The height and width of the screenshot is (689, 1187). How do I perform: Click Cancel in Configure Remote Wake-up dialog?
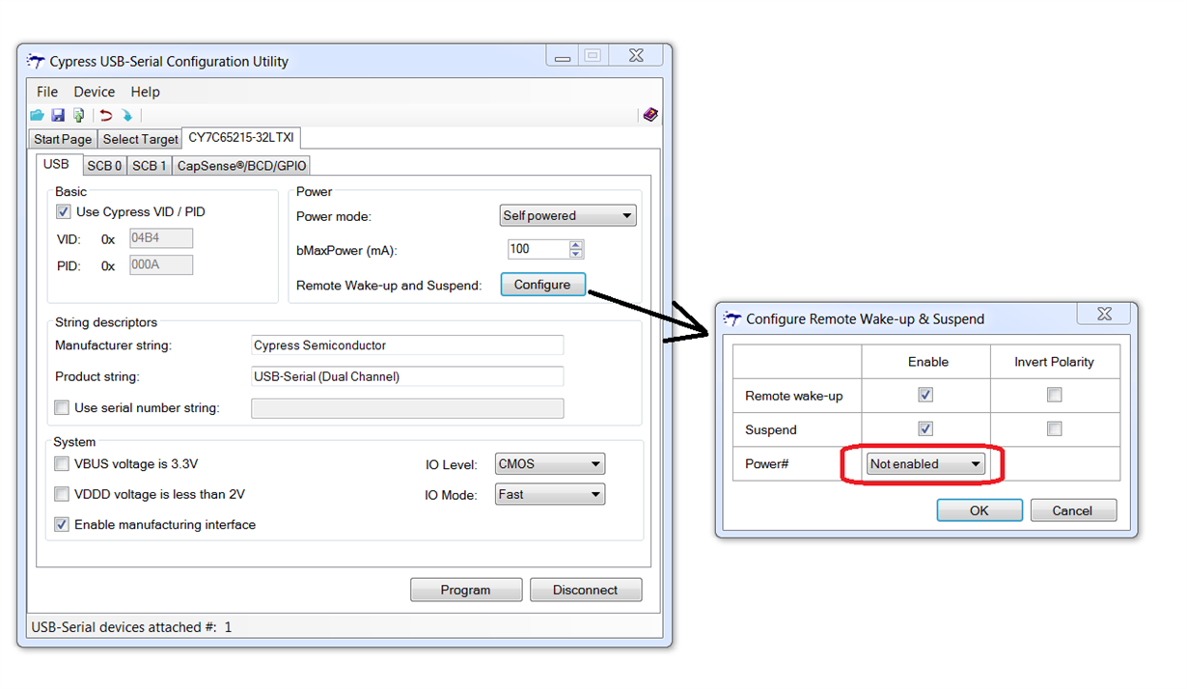click(1073, 510)
